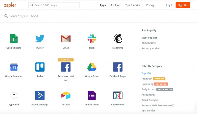This screenshot has width=197, height=114.
Task: Open the Typeform circle icon
Action: [x=14, y=95]
